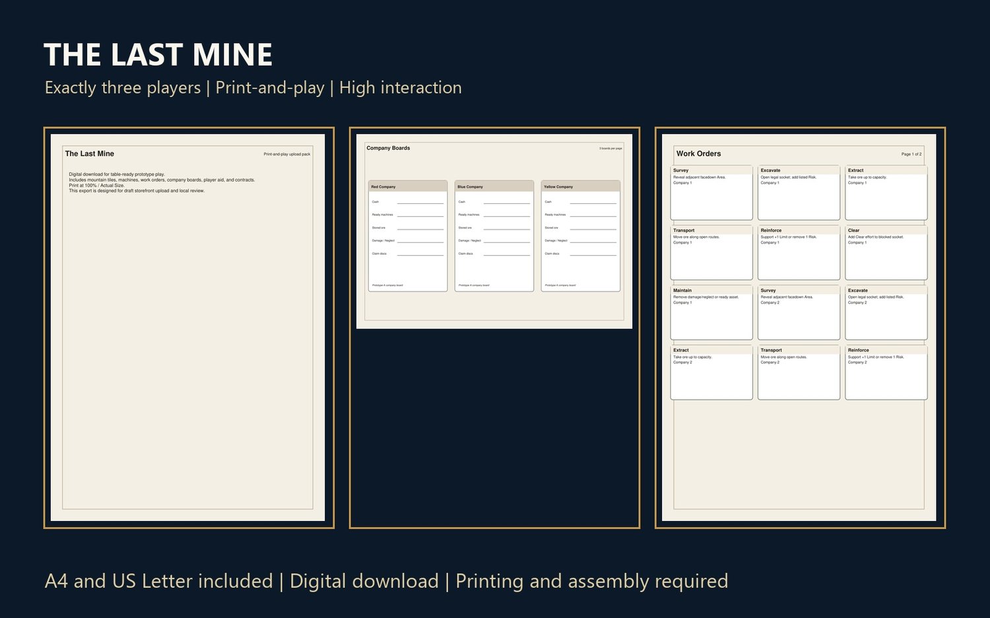Select the Clear card for Company 1
990x618 pixels.
886,253
